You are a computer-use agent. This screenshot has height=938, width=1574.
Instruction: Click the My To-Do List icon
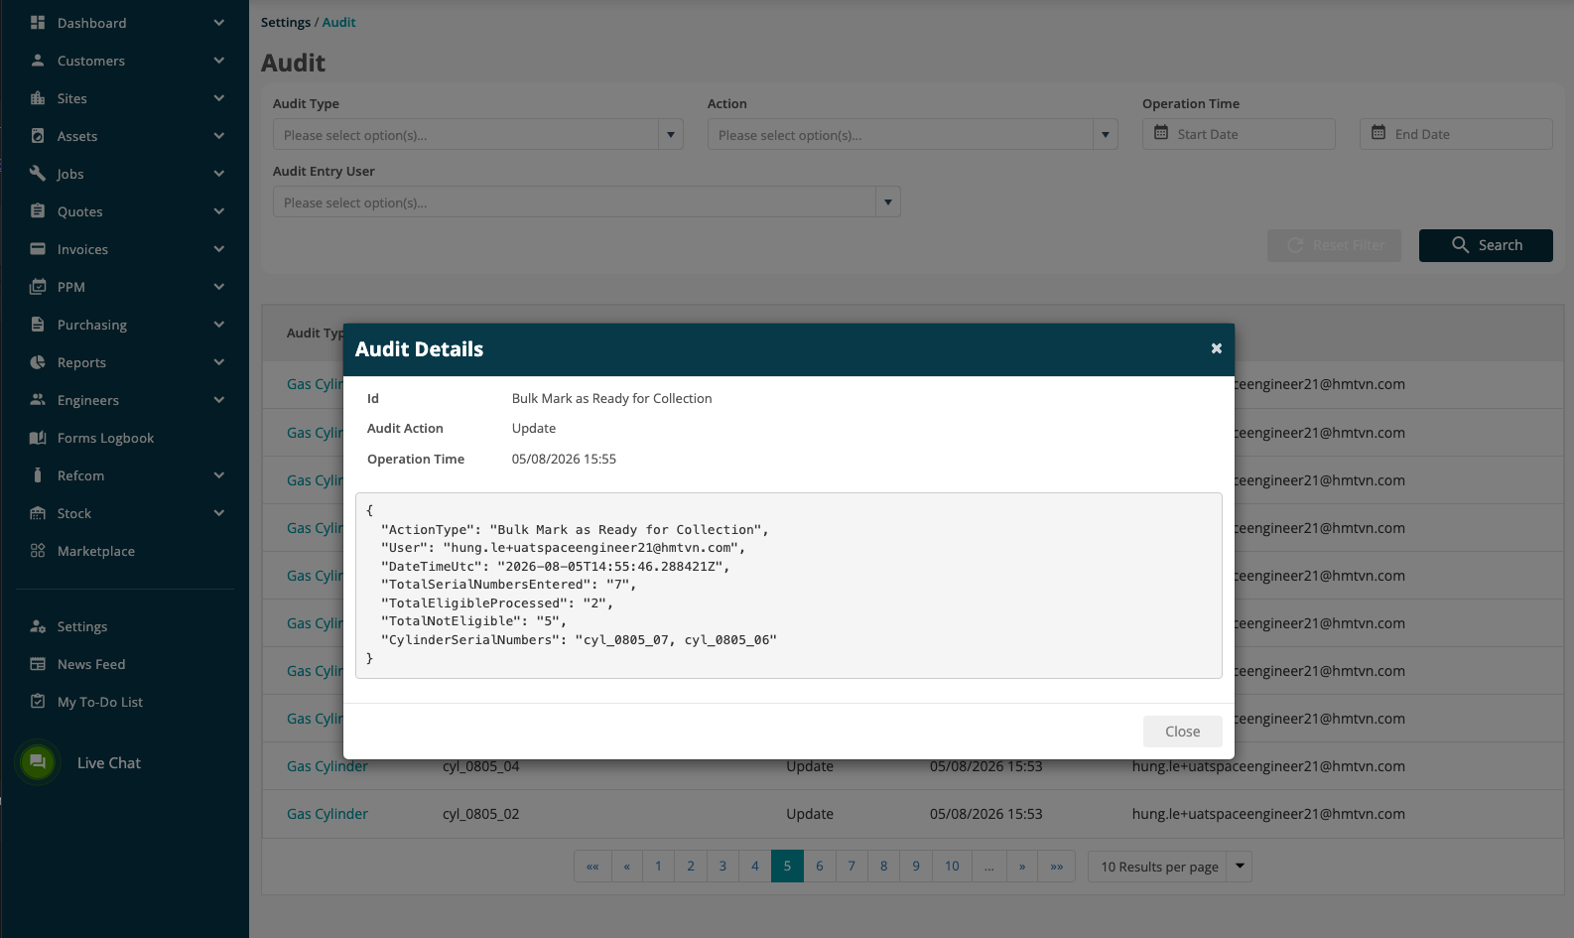[38, 701]
